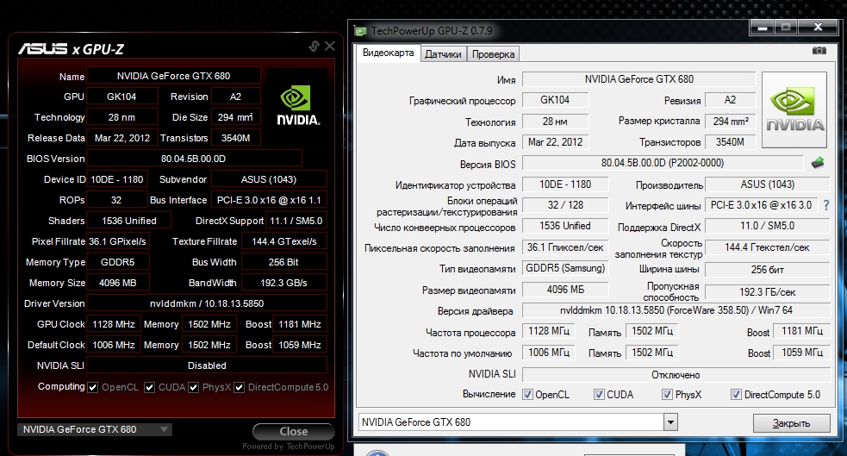The height and width of the screenshot is (456, 847).
Task: Click the Версия BIOS field value
Action: (663, 163)
